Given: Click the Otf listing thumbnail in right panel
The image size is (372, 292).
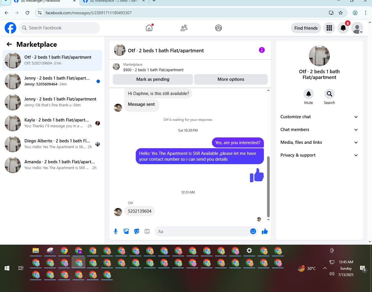Looking at the screenshot, I should pyautogui.click(x=319, y=56).
